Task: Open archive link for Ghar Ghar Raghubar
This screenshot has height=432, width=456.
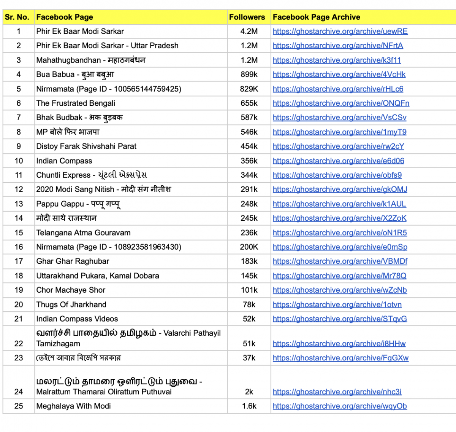Action: click(x=340, y=261)
